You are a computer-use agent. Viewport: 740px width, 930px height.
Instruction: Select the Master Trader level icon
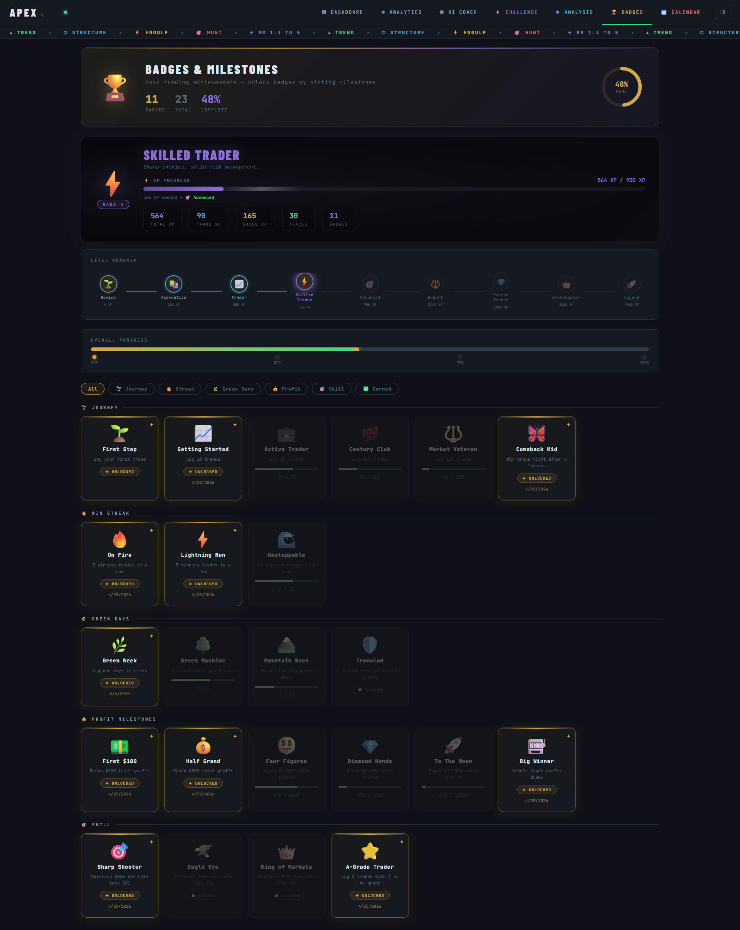501,282
